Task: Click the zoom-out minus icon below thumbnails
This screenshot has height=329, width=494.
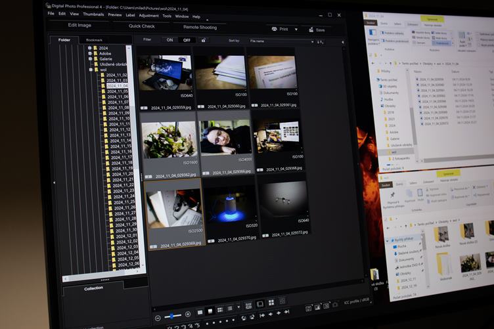Action: click(158, 318)
